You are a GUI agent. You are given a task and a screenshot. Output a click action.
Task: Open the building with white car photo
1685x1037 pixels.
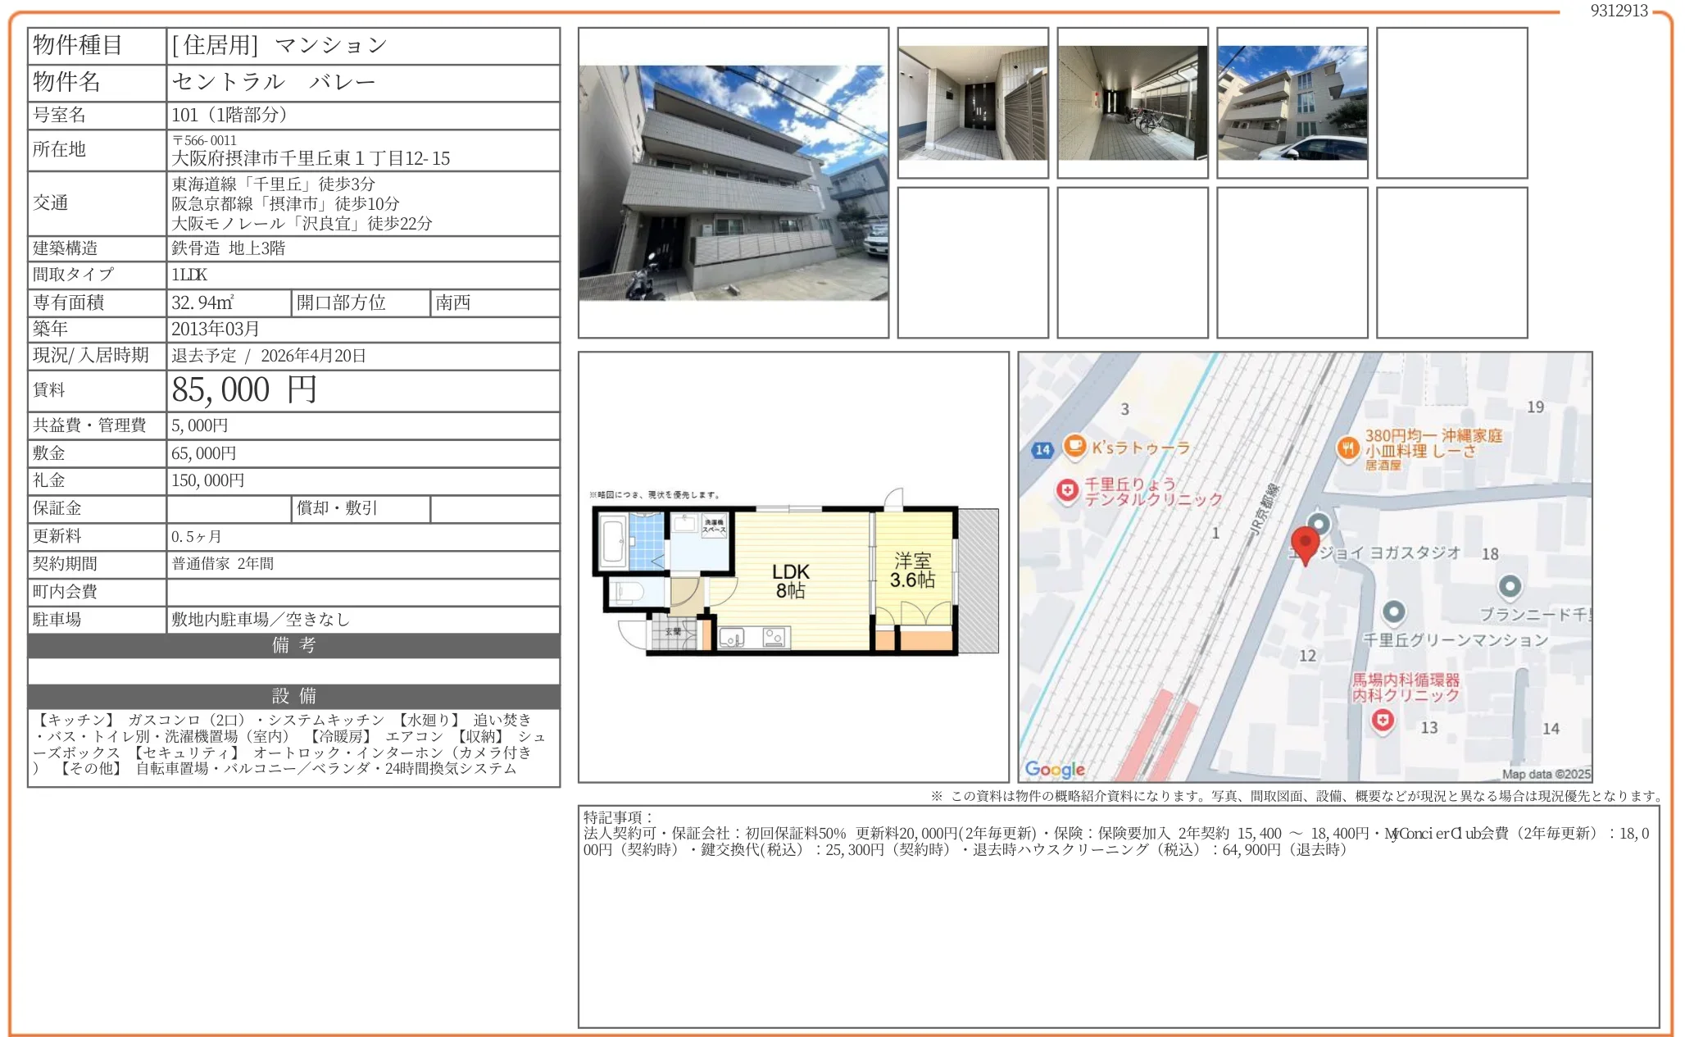tap(1292, 102)
